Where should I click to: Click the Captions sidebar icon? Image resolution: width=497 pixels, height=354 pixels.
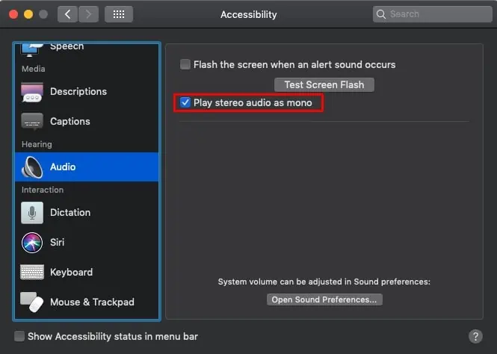[x=32, y=121]
